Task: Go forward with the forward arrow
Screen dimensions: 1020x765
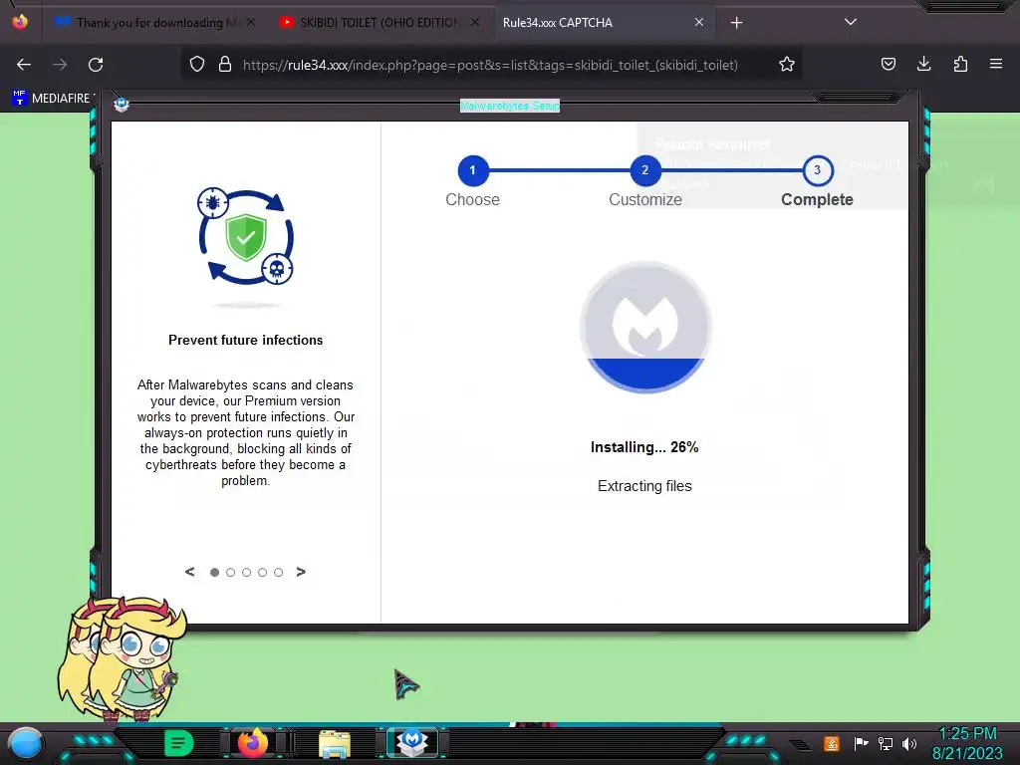Action: [x=60, y=65]
